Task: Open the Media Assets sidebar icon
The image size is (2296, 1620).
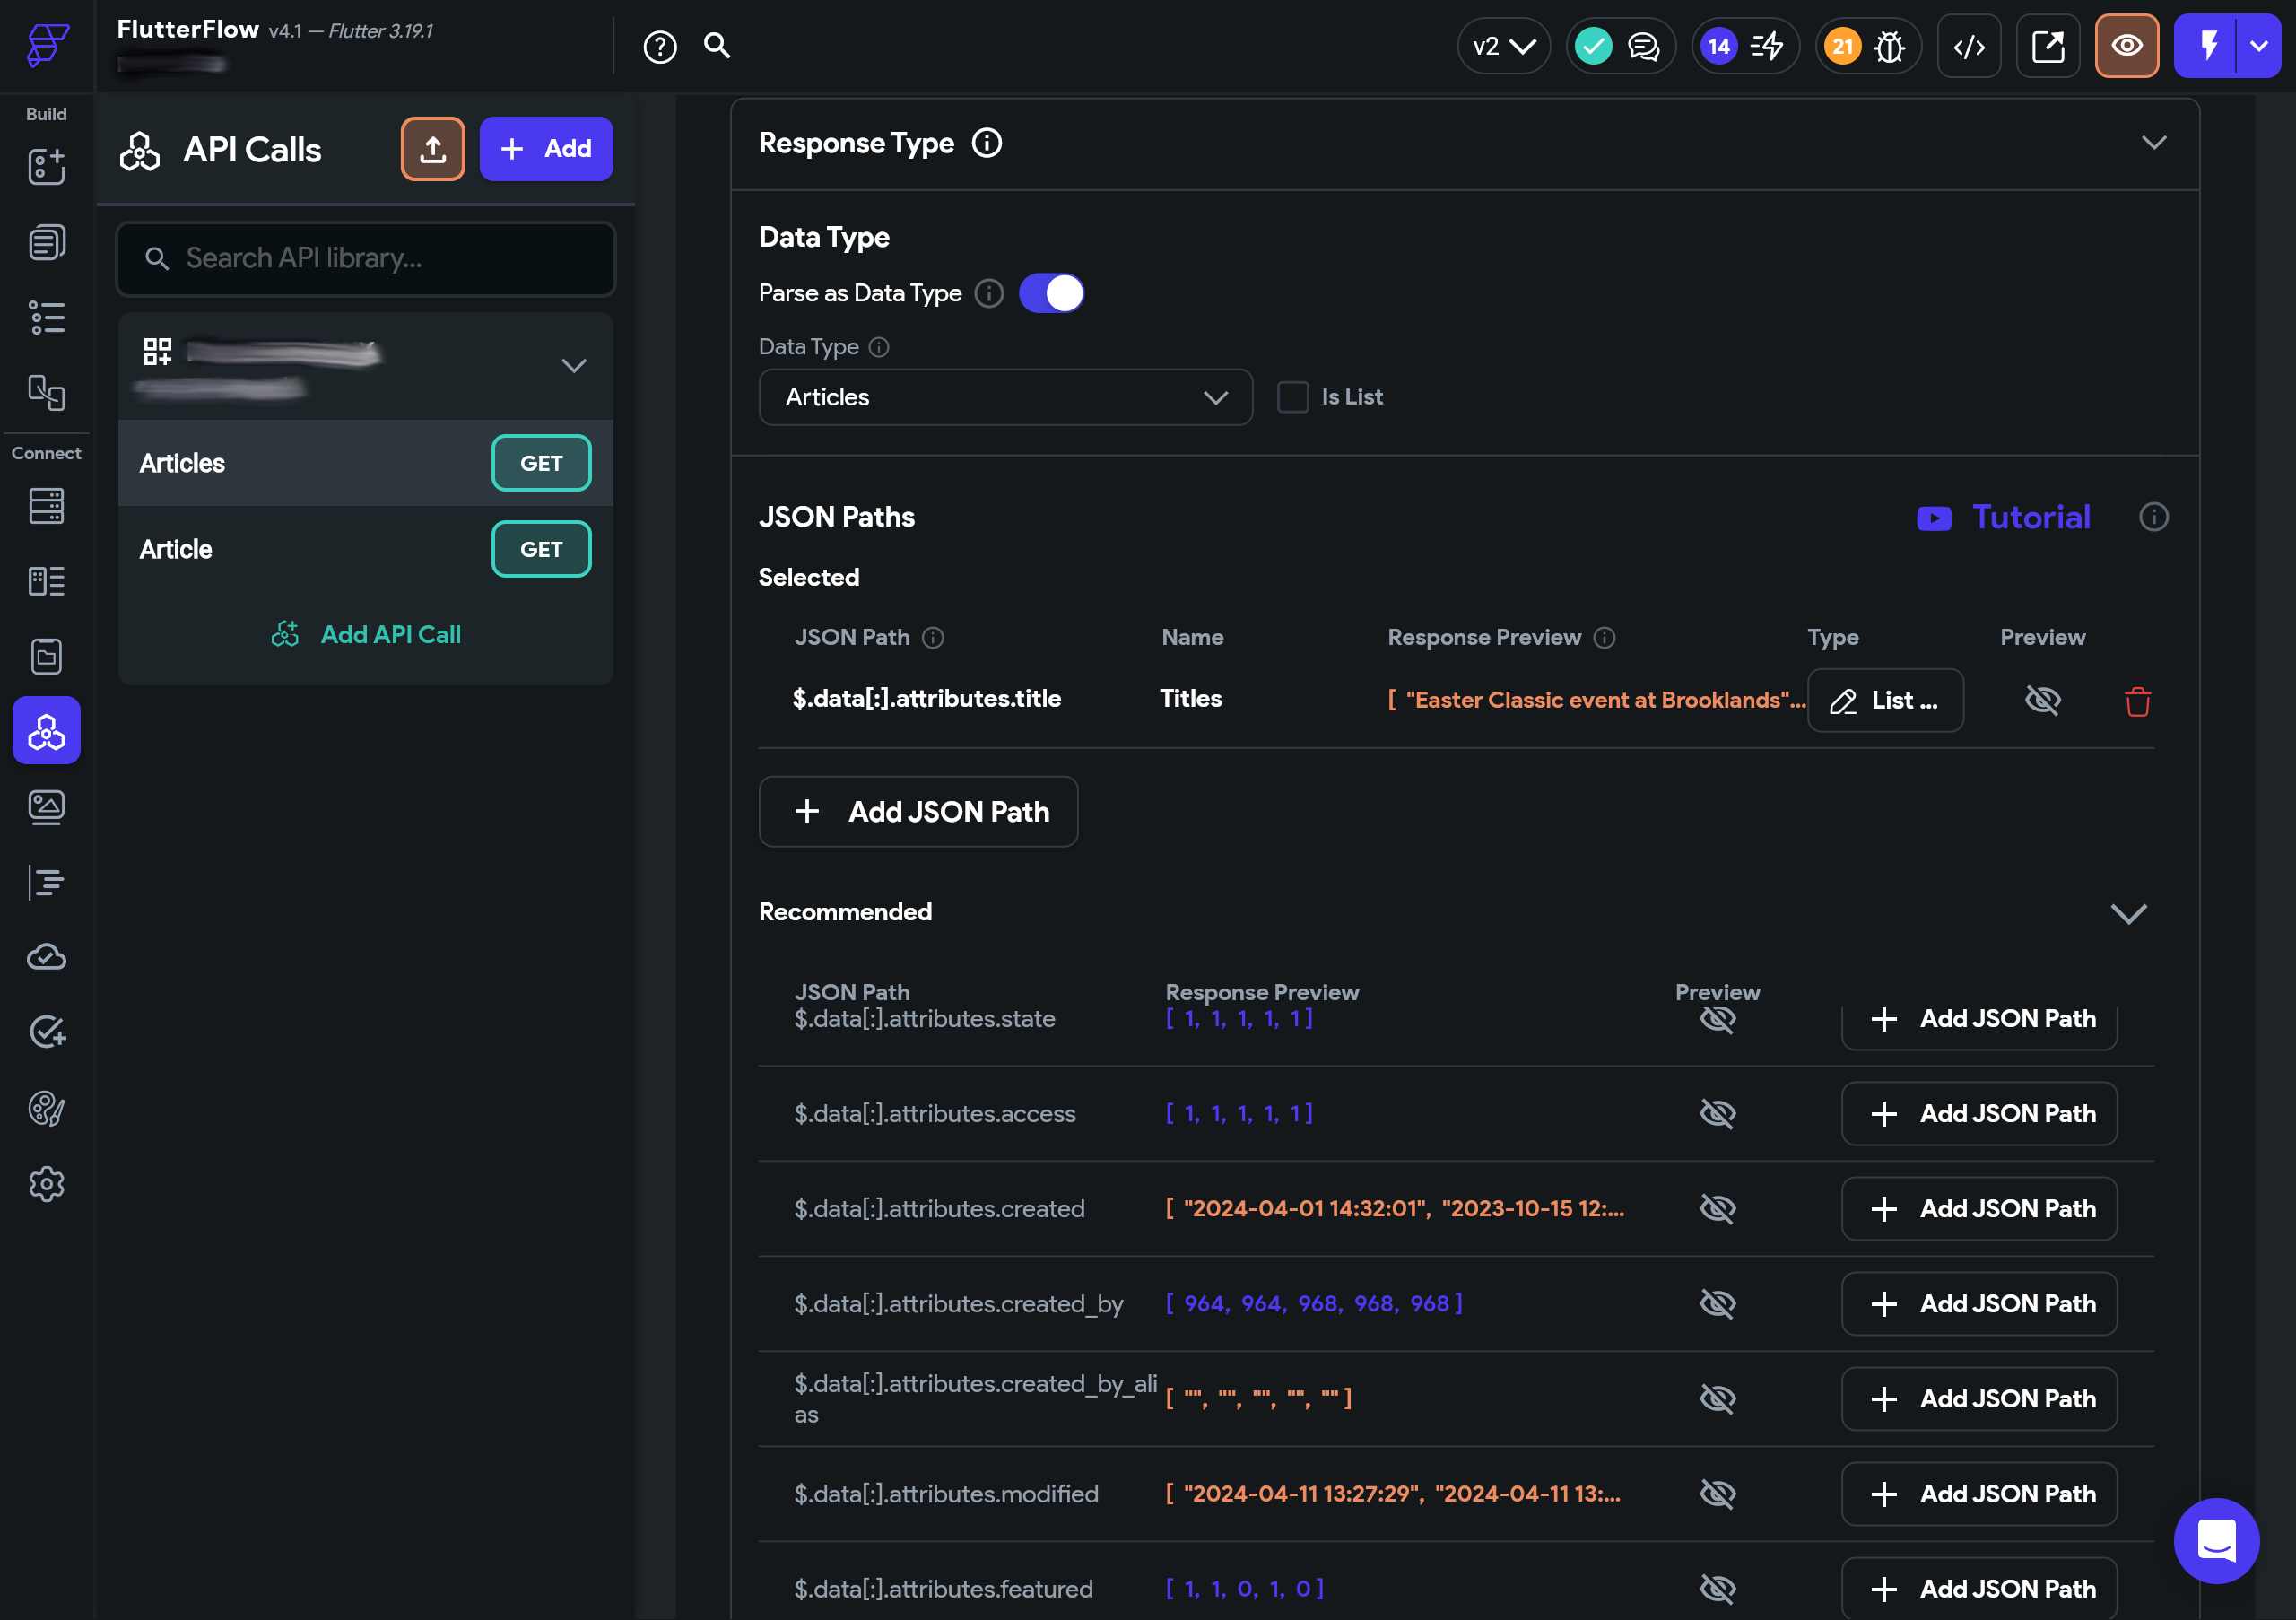Action: point(46,806)
